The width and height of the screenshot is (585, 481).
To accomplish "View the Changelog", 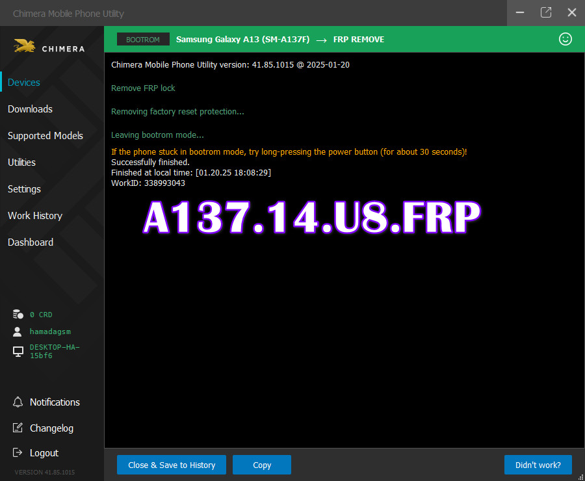I will click(x=51, y=428).
